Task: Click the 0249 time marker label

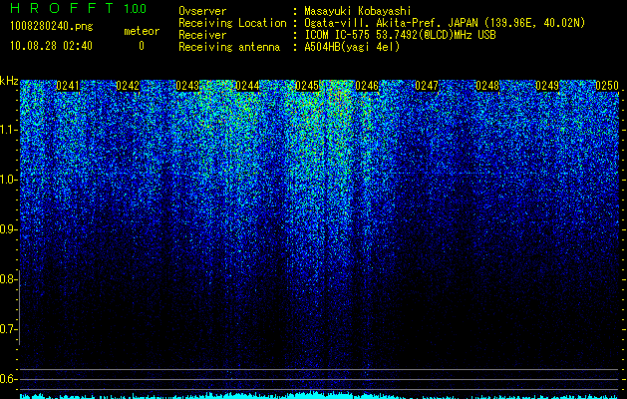Action: [547, 86]
